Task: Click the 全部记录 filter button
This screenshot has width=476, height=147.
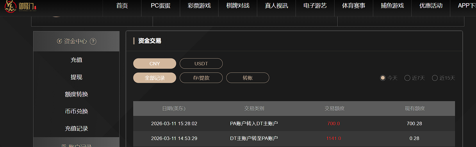Action: (155, 78)
